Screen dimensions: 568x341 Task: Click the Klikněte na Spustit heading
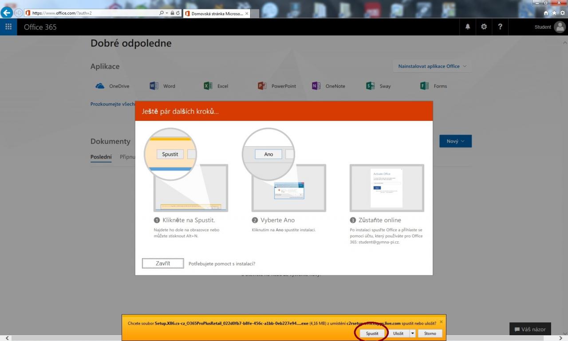[x=188, y=220]
